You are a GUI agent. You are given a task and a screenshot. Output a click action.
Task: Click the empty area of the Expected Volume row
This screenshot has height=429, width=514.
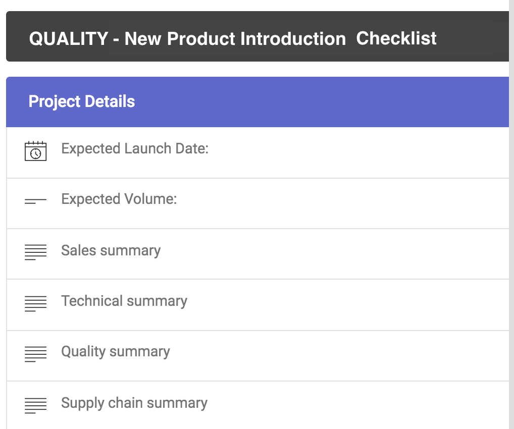click(353, 202)
